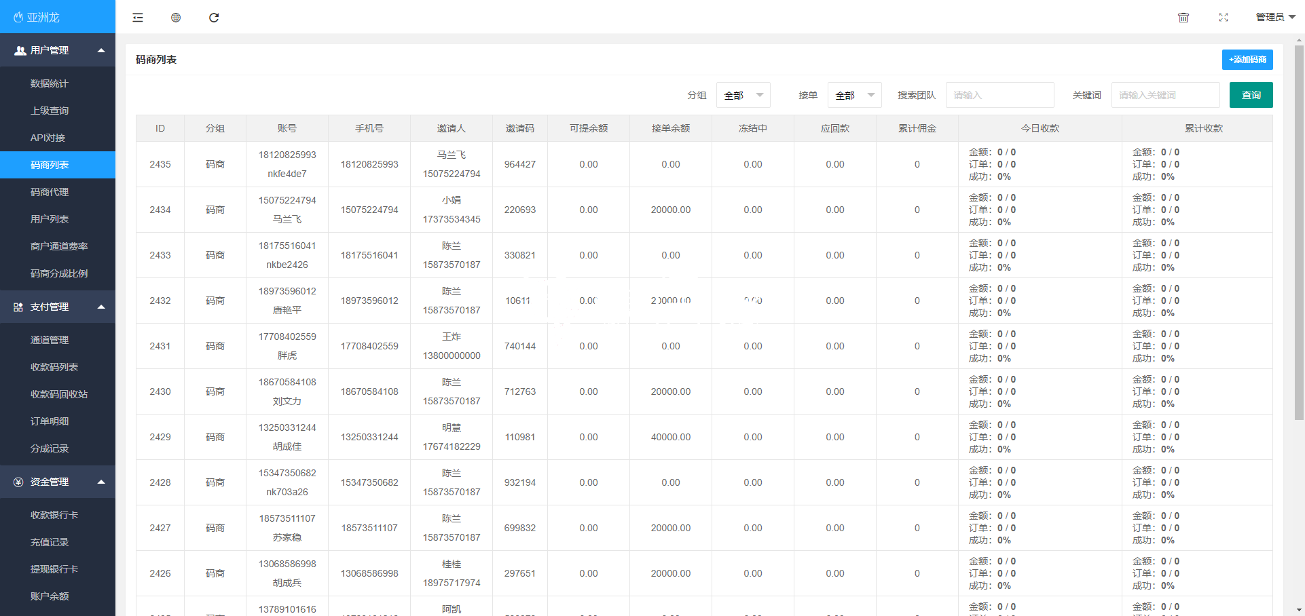The width and height of the screenshot is (1305, 616).
Task: Open 分成记录 menu item
Action: [58, 448]
